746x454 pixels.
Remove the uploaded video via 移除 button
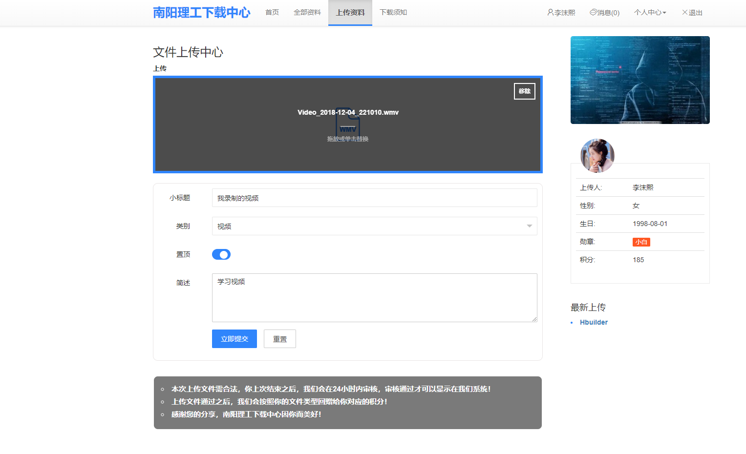tap(524, 91)
